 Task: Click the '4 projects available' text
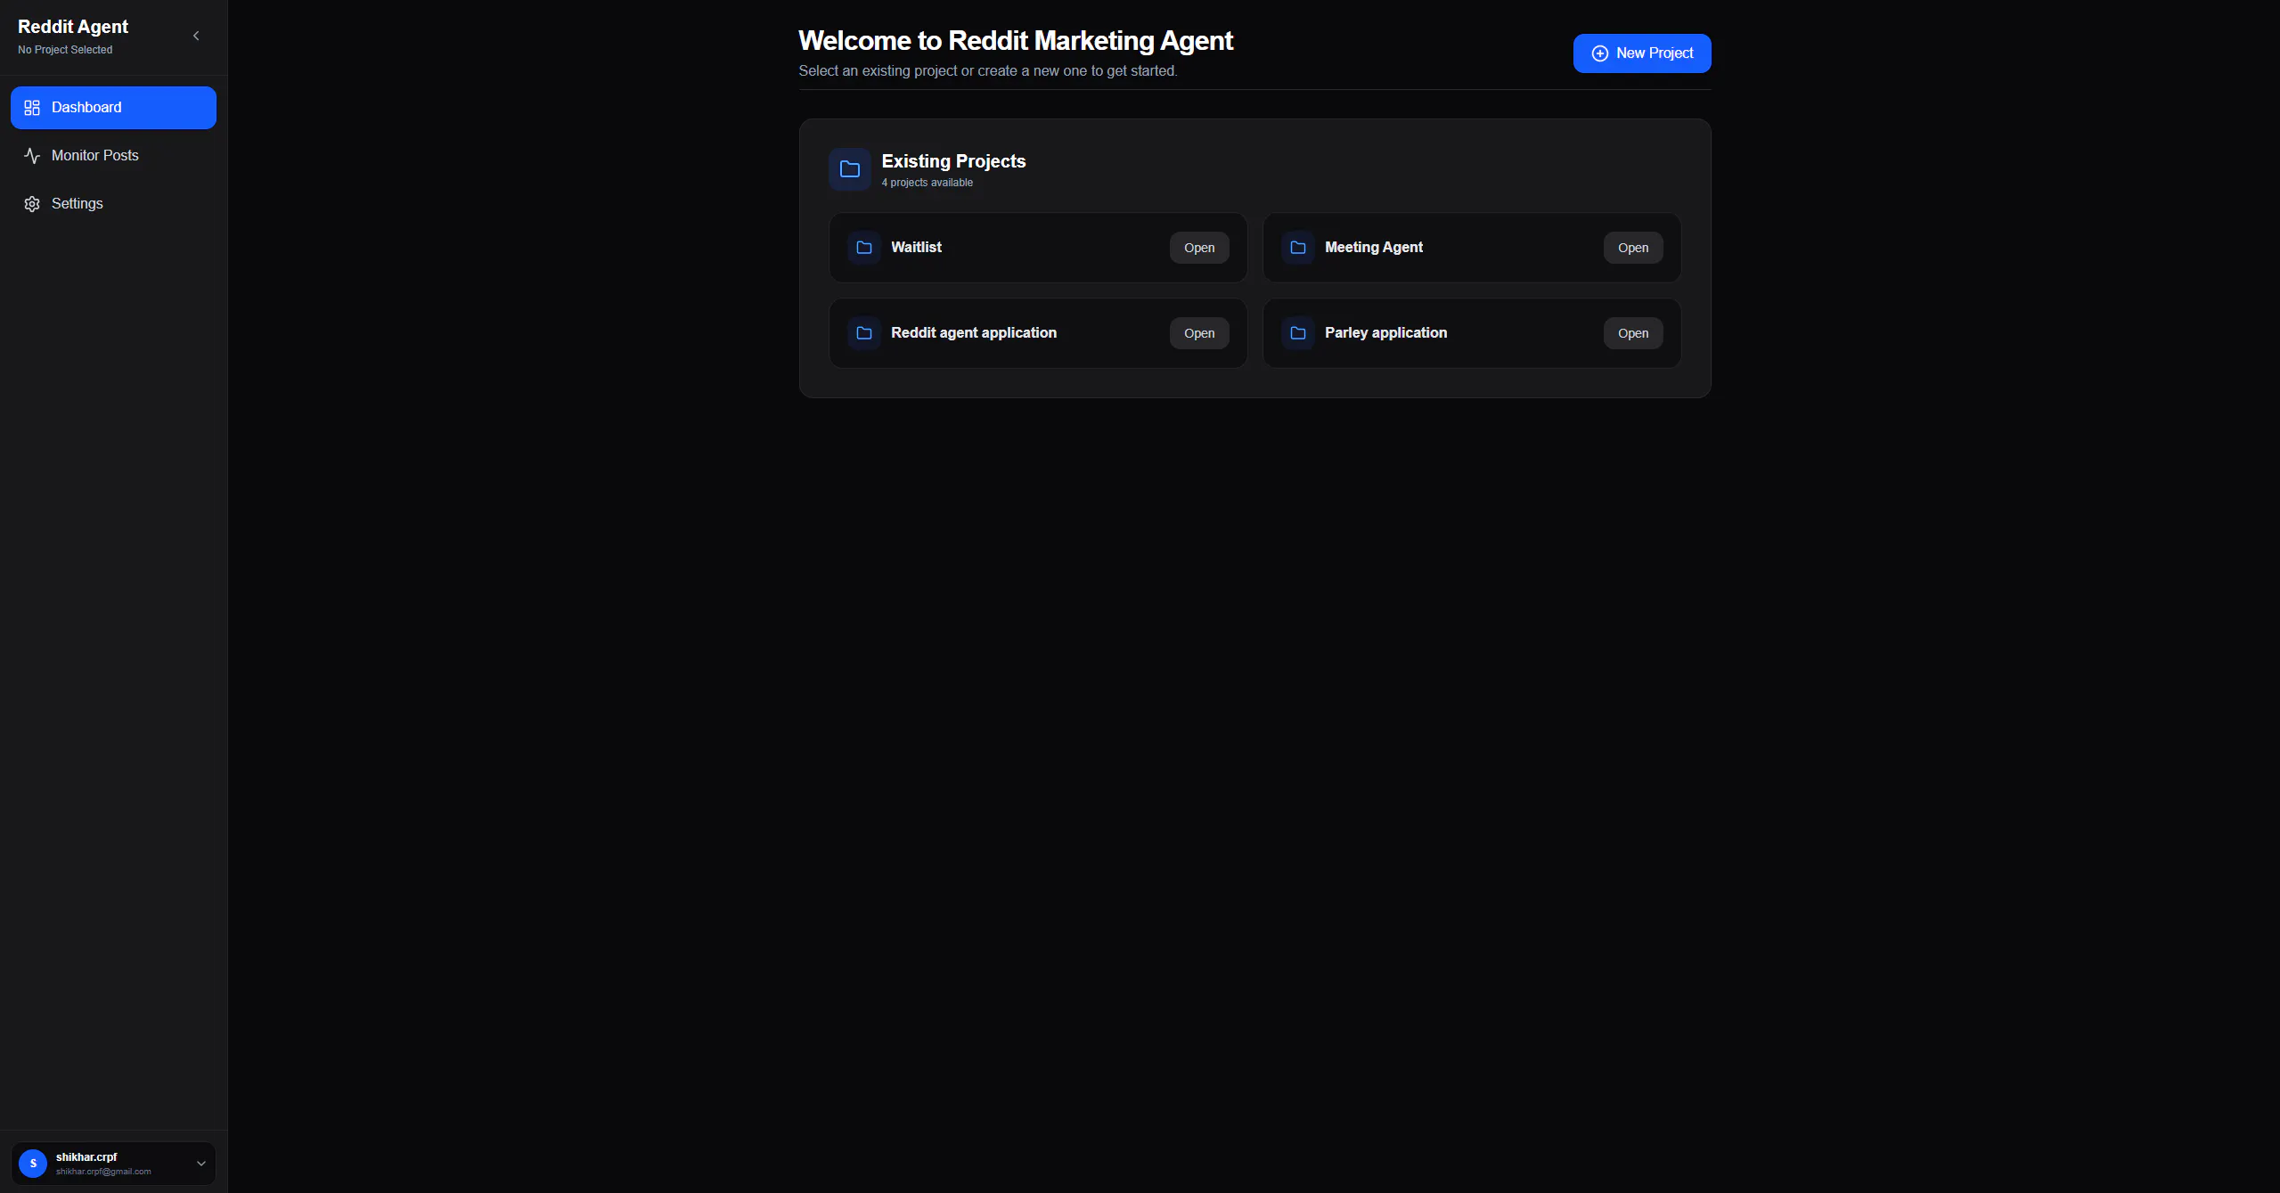click(927, 183)
